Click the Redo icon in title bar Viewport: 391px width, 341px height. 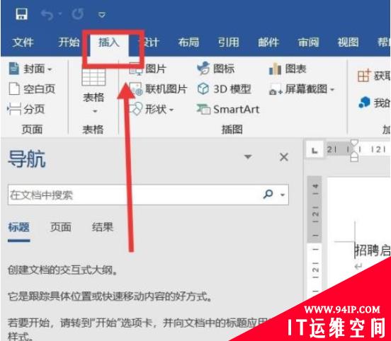coord(77,14)
